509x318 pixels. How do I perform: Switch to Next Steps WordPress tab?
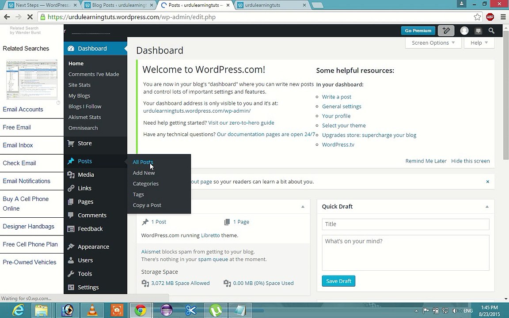(x=43, y=5)
